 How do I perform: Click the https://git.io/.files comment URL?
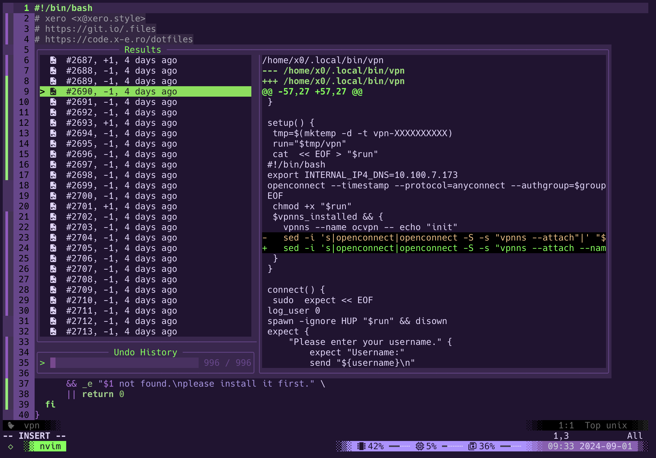100,29
